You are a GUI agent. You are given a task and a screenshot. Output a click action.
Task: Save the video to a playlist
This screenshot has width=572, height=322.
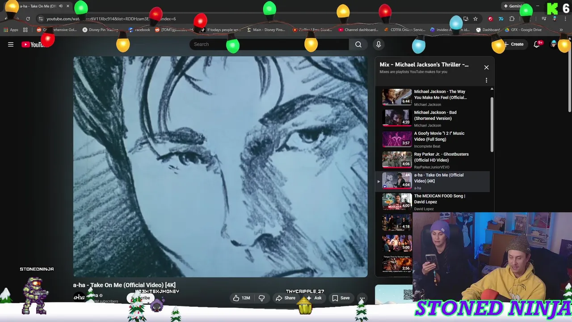click(x=341, y=298)
